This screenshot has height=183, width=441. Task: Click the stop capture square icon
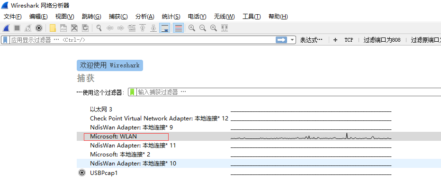[17, 28]
